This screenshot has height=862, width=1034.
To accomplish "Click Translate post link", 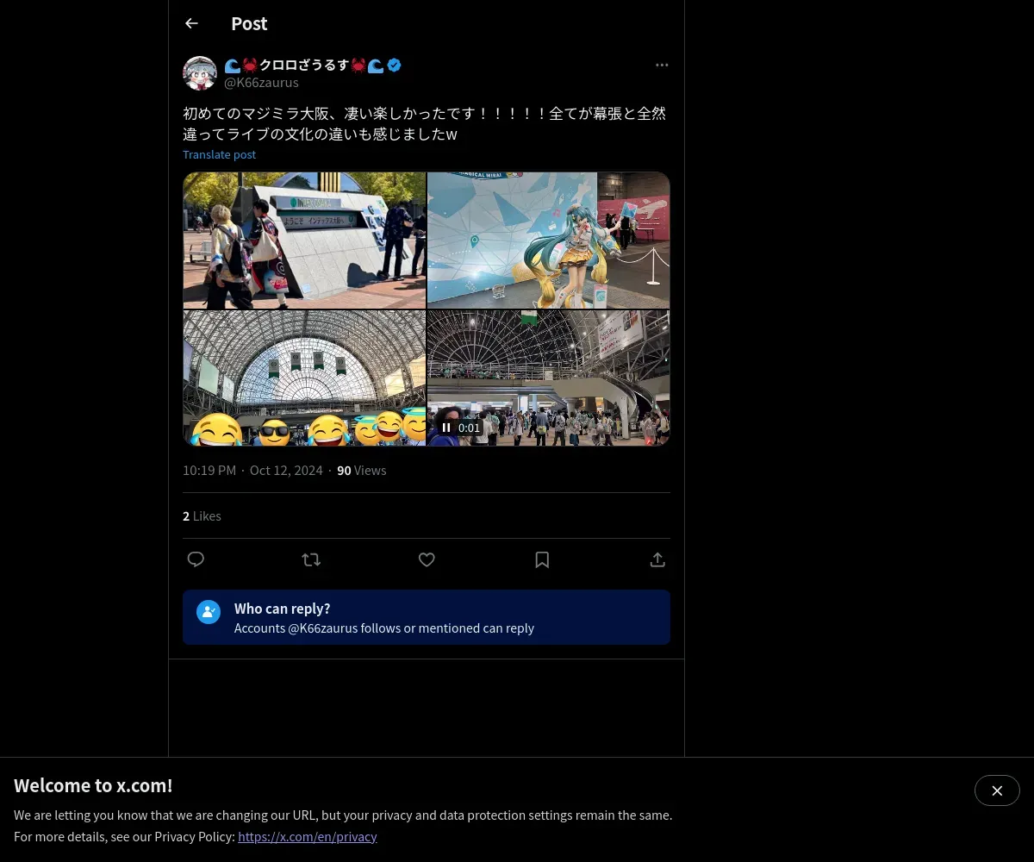I will coord(219,154).
